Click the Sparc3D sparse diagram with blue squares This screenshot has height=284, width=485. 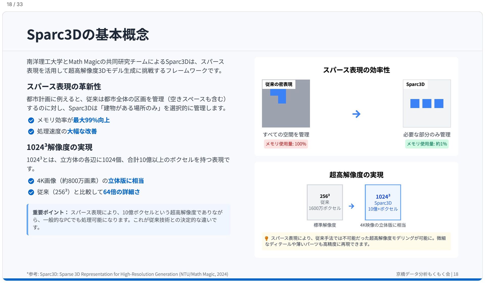427,104
